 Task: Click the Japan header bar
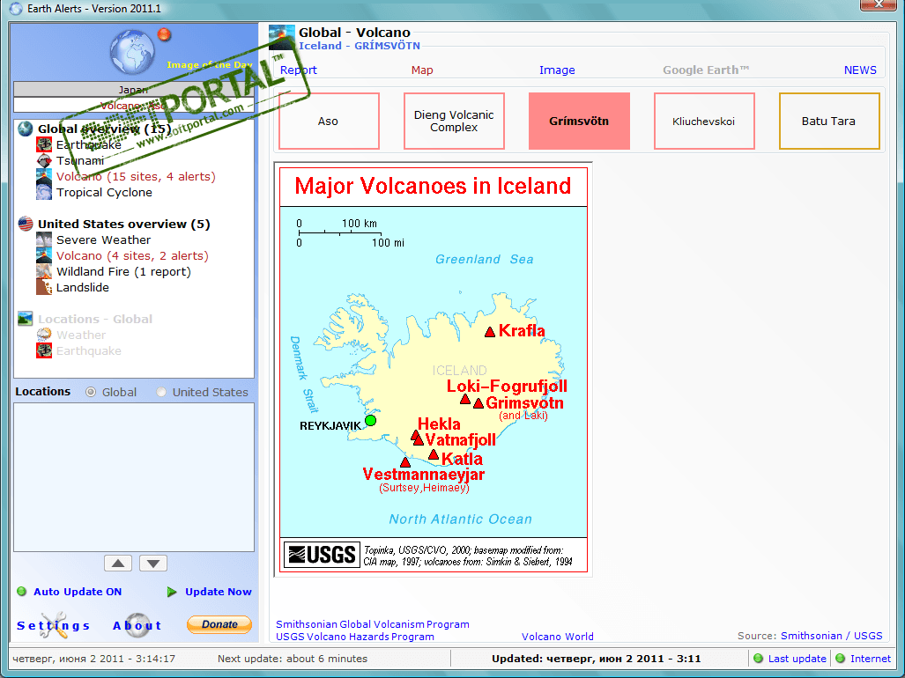[x=133, y=89]
